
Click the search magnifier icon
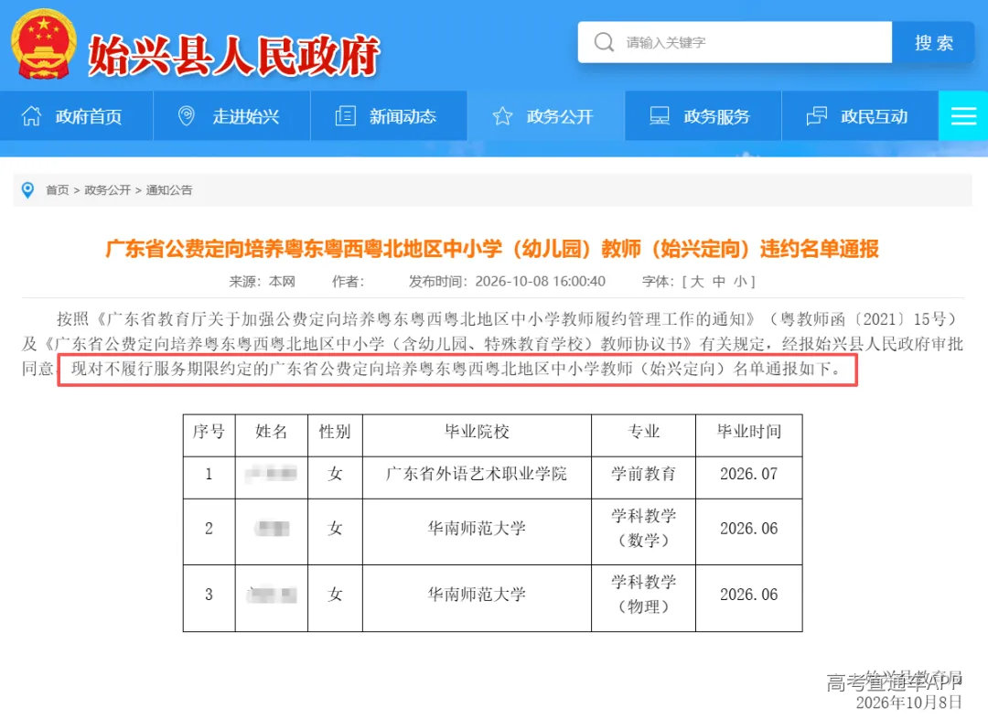tap(604, 42)
